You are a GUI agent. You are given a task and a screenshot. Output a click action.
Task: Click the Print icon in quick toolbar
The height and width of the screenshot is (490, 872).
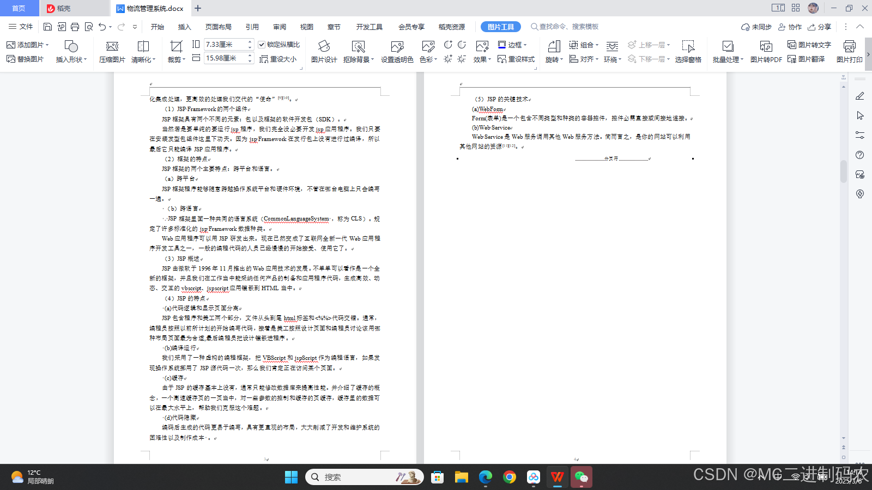pyautogui.click(x=75, y=27)
